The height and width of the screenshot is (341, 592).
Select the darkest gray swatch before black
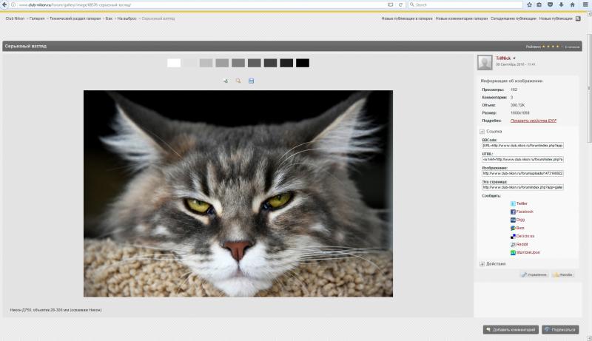286,63
